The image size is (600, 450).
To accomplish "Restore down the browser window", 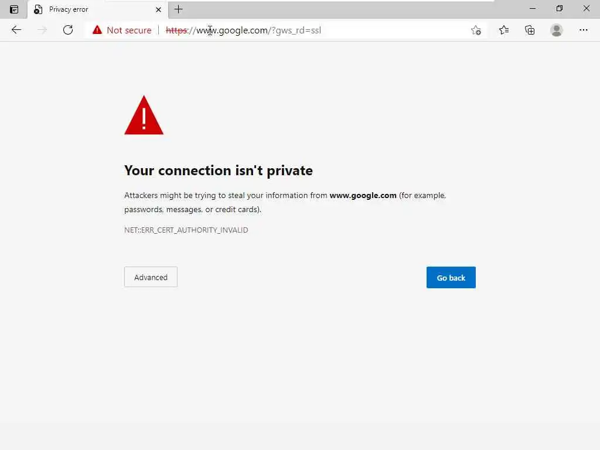I will point(560,9).
